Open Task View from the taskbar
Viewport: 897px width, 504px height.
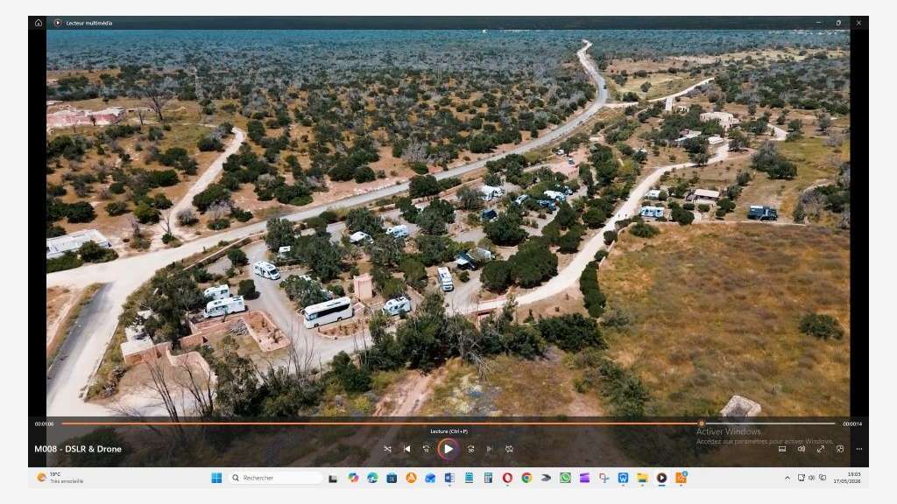click(332, 478)
